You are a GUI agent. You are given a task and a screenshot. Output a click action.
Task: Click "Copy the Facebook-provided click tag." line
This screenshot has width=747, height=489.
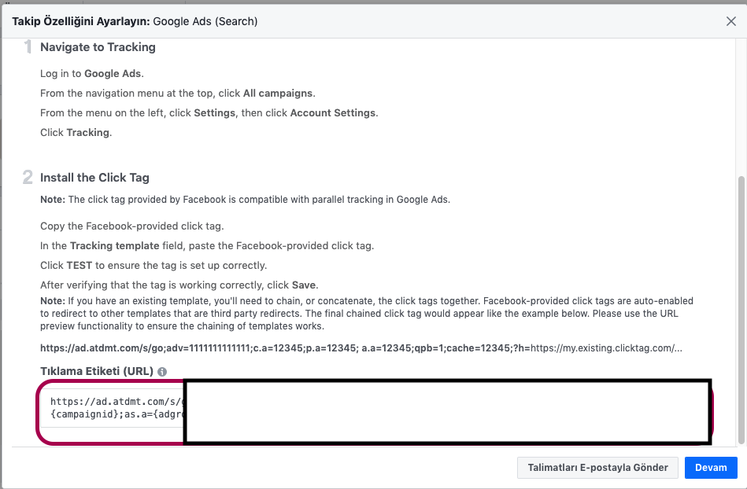132,226
